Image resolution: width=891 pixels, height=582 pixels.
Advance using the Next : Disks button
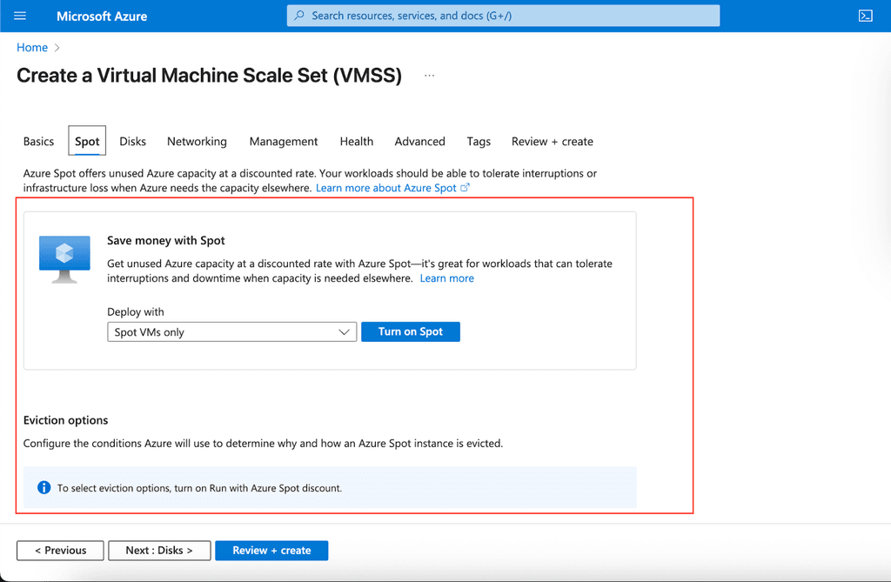[159, 550]
